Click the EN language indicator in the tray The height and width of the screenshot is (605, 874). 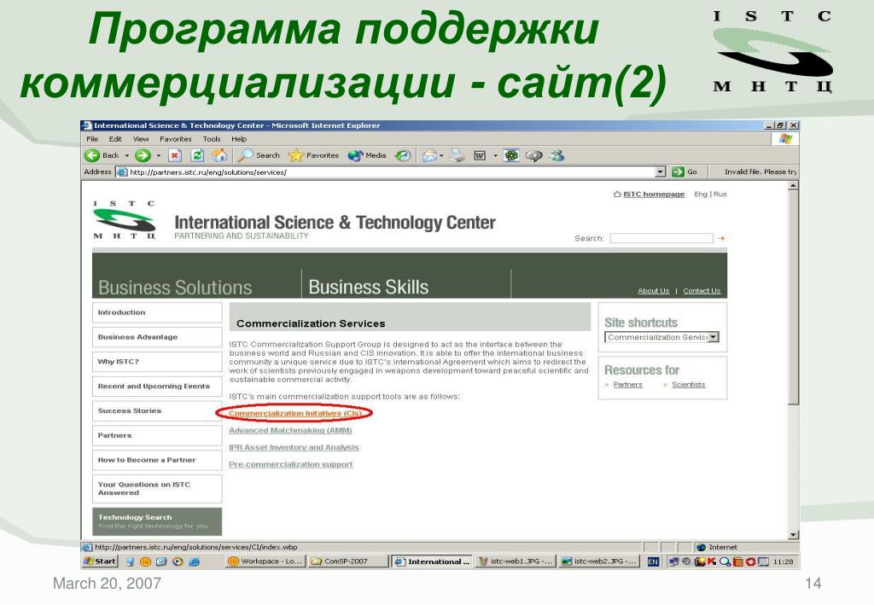click(653, 561)
